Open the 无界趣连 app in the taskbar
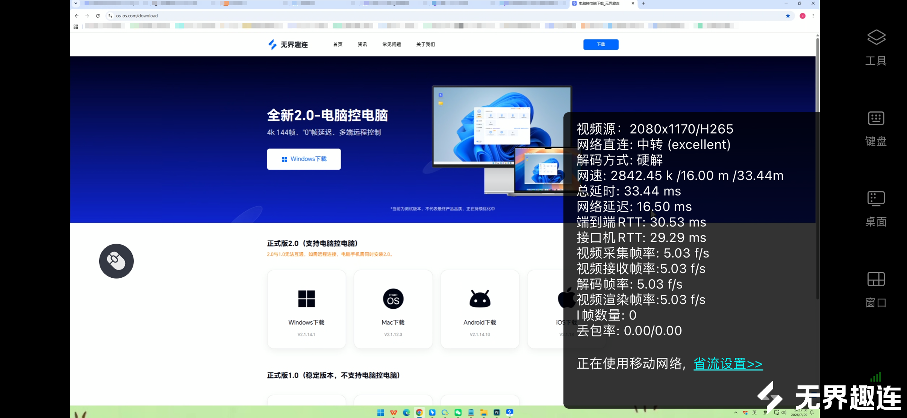907x418 pixels. click(510, 412)
